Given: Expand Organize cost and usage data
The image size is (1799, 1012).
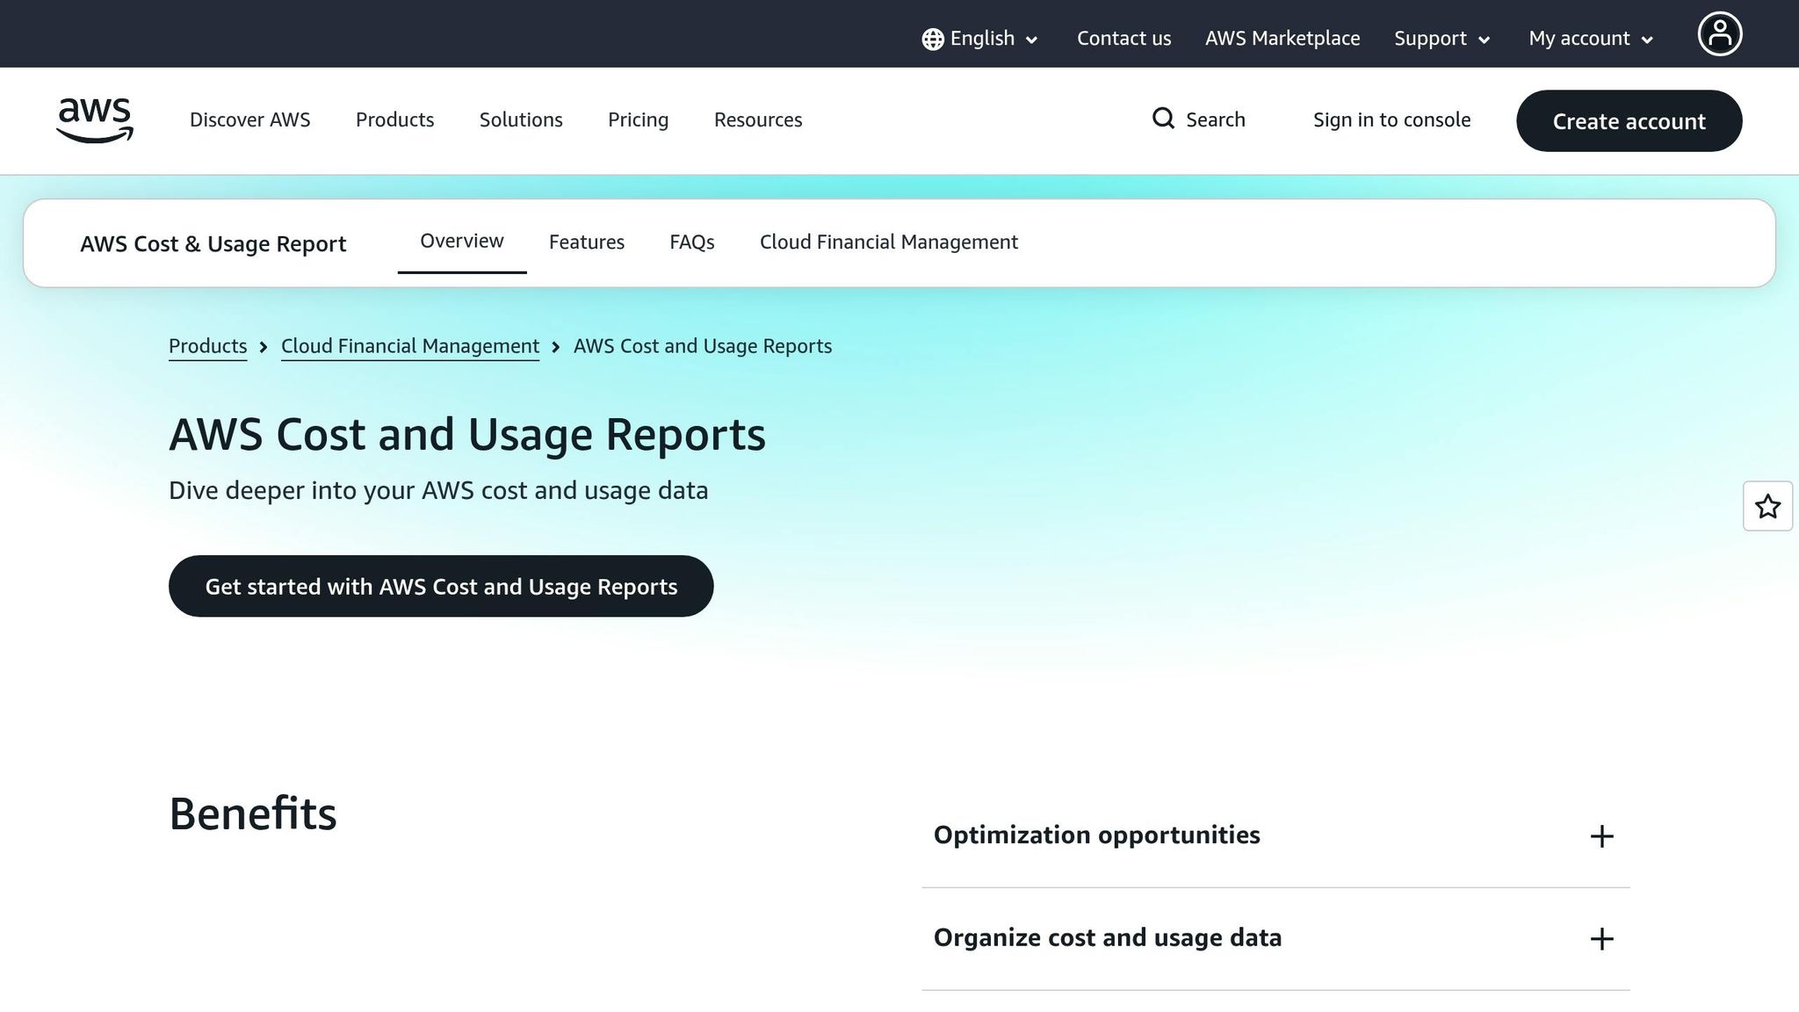Looking at the screenshot, I should [x=1275, y=938].
